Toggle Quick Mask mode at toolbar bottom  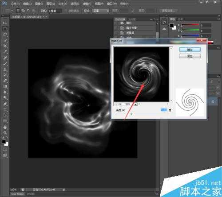tap(5, 150)
